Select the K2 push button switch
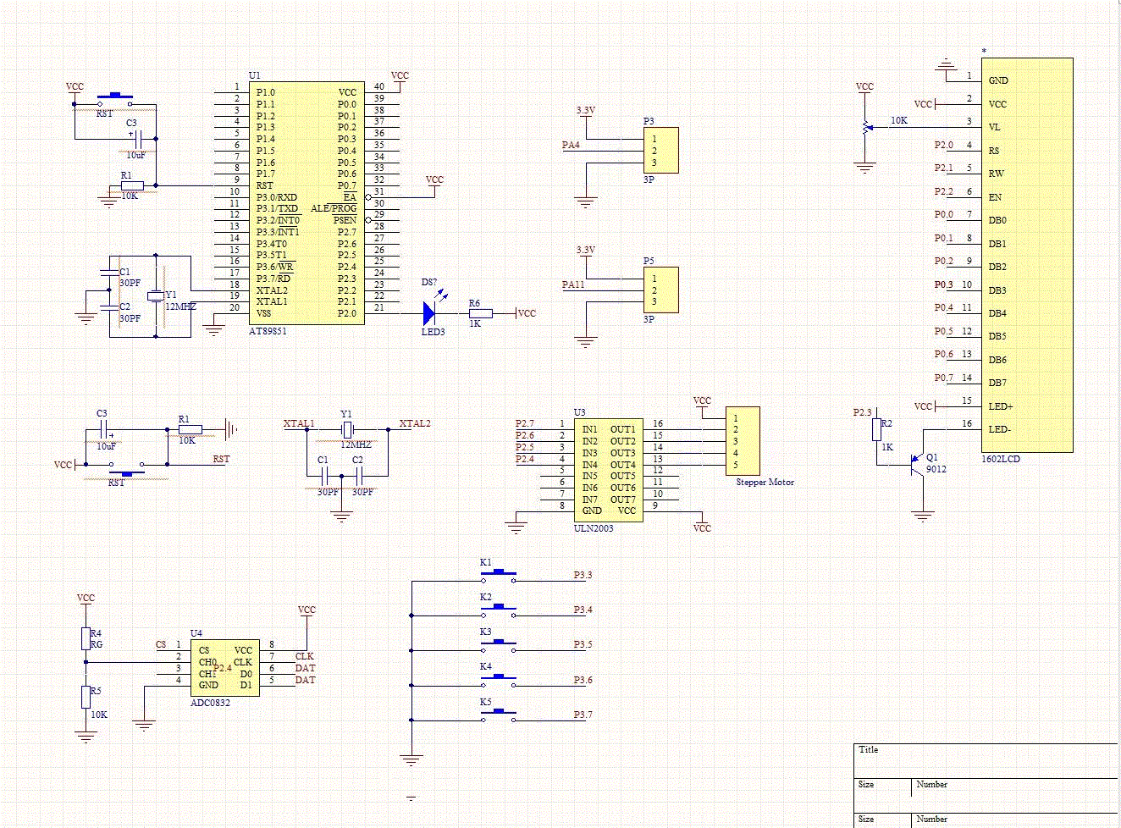1121x828 pixels. tap(499, 611)
